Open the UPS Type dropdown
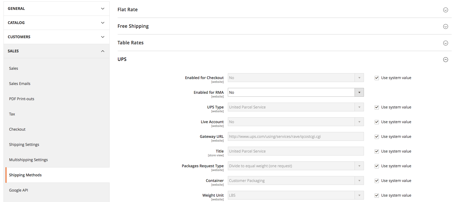Image resolution: width=457 pixels, height=202 pixels. (x=296, y=107)
